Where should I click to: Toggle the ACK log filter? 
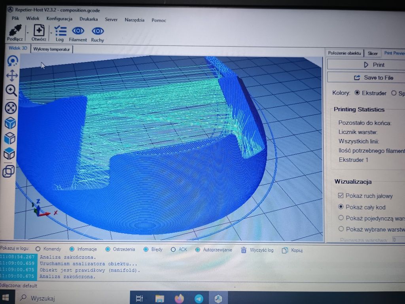[173, 249]
